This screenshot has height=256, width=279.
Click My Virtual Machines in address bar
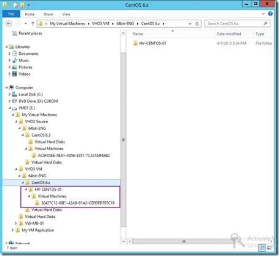pyautogui.click(x=67, y=23)
